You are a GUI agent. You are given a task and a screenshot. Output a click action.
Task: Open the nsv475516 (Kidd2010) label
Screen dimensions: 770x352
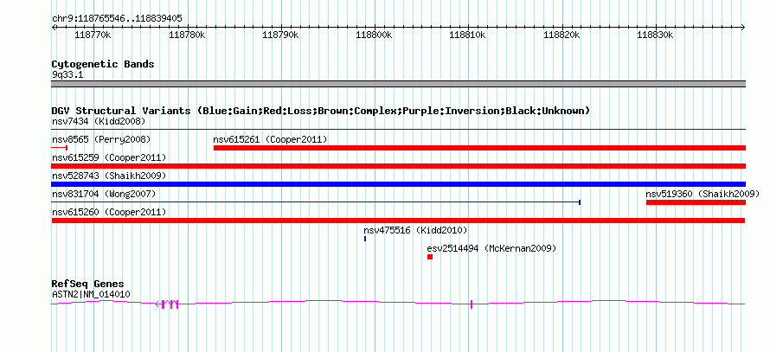(x=415, y=230)
